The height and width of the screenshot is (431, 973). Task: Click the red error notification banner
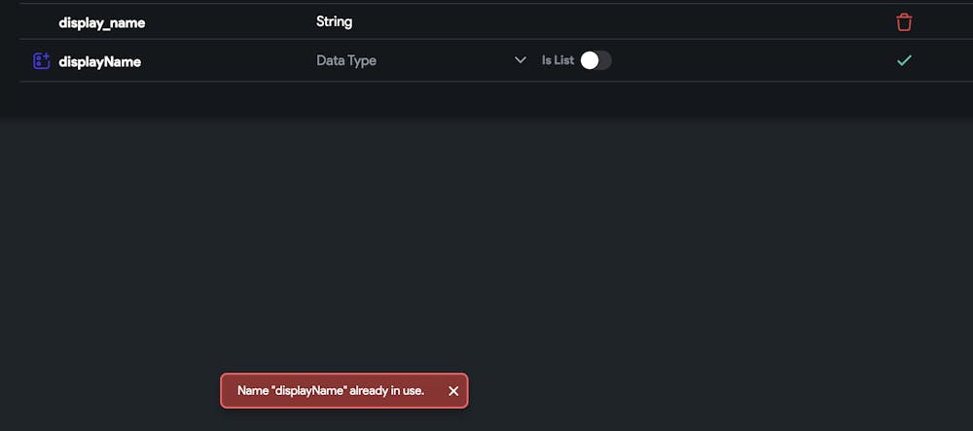click(x=344, y=391)
